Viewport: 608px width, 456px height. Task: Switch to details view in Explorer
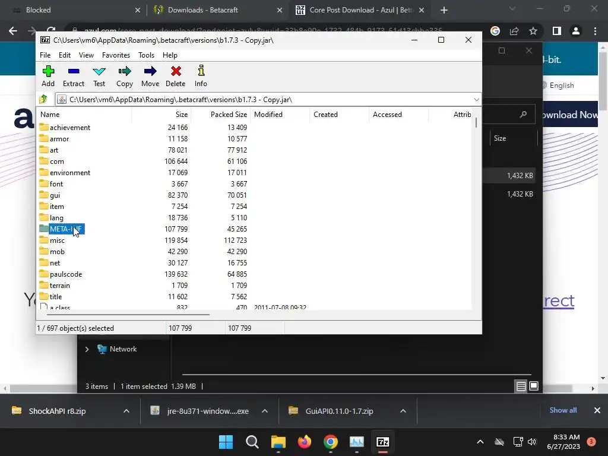click(x=521, y=386)
